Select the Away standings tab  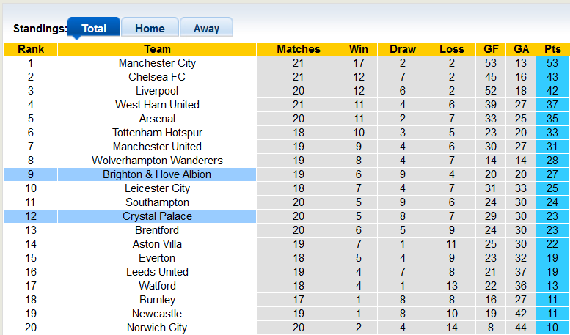[x=206, y=29]
